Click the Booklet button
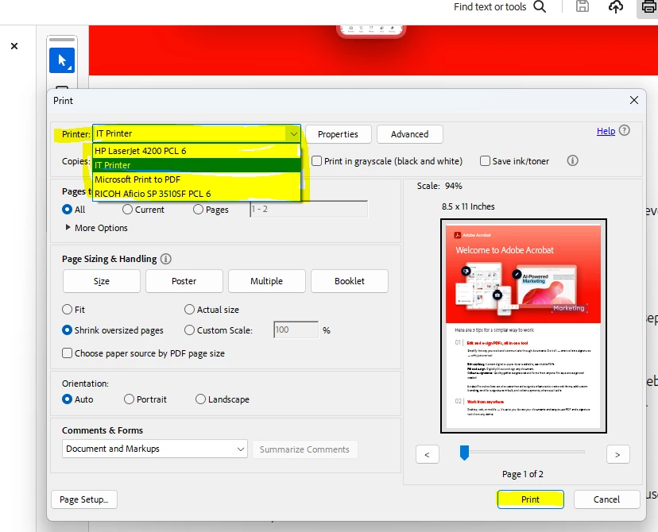 click(350, 281)
